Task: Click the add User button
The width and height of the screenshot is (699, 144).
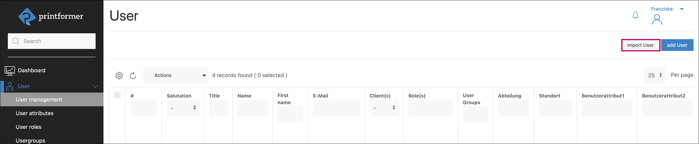Action: point(677,45)
